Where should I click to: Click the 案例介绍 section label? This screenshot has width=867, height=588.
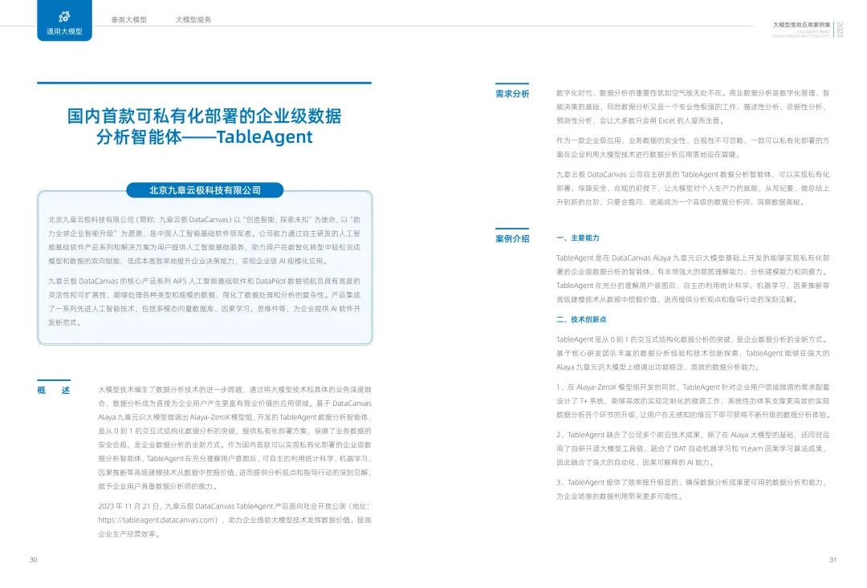point(512,239)
